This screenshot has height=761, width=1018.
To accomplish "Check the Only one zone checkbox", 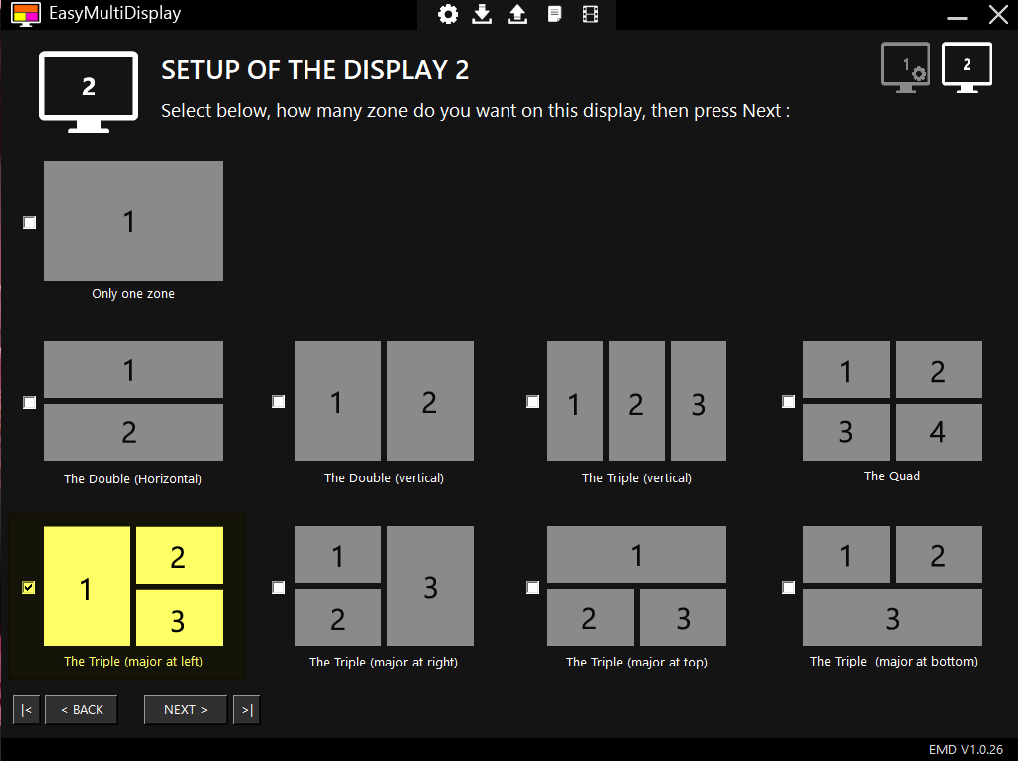I will pos(29,223).
